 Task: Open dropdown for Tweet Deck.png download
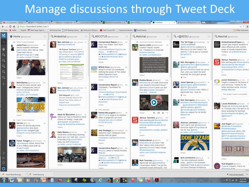point(53,175)
